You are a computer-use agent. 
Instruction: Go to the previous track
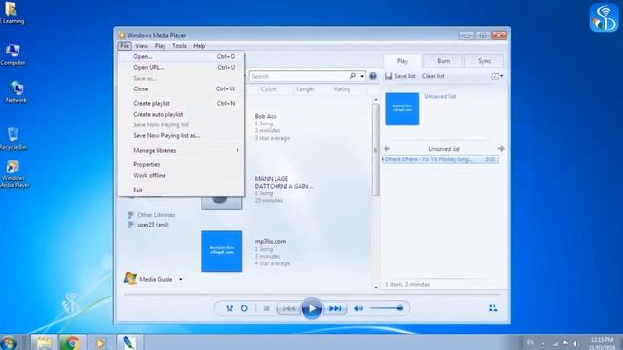pos(289,308)
